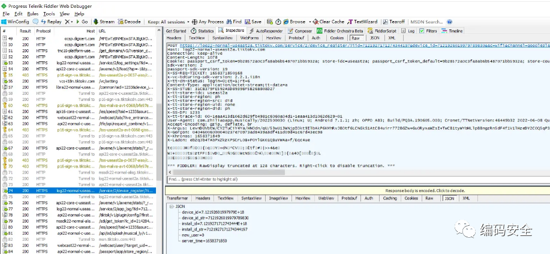Click session list scrollbar up arrow
The height and width of the screenshot is (254, 550).
click(158, 31)
